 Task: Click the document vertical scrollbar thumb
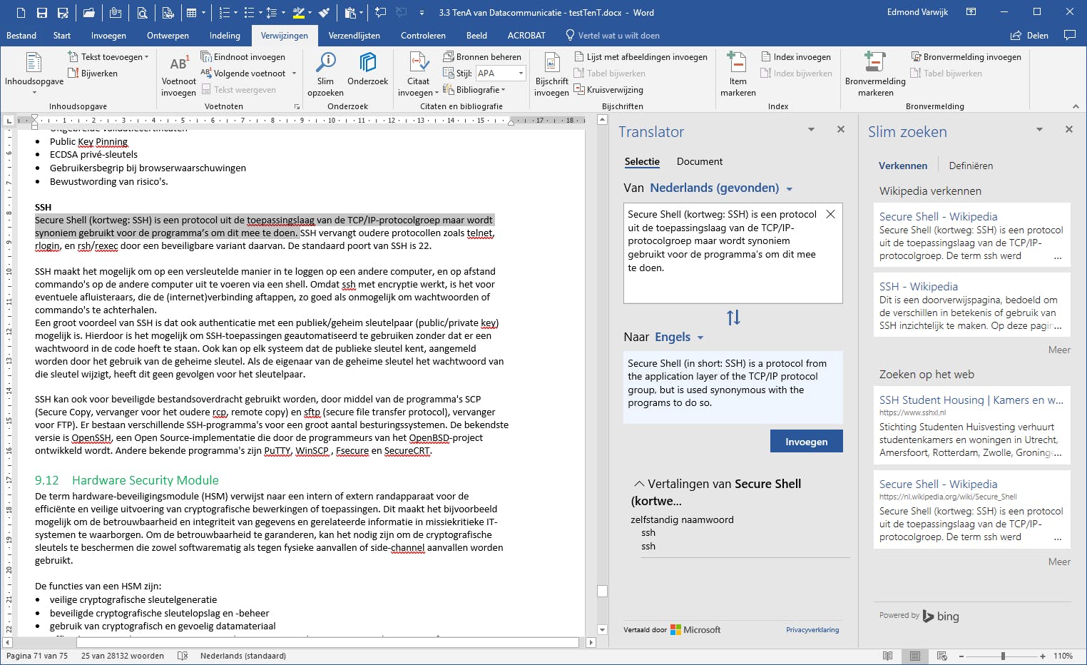click(x=602, y=591)
